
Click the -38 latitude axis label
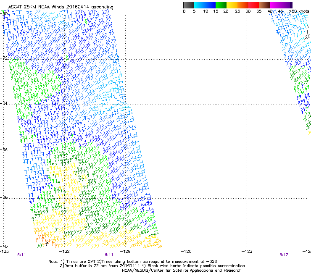point(4,197)
